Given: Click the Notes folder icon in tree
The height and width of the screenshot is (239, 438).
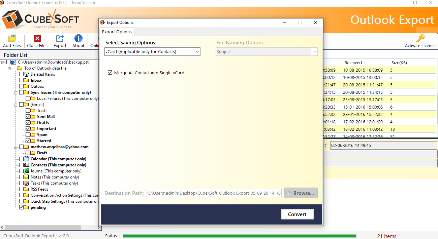Looking at the screenshot, I should [x=27, y=177].
